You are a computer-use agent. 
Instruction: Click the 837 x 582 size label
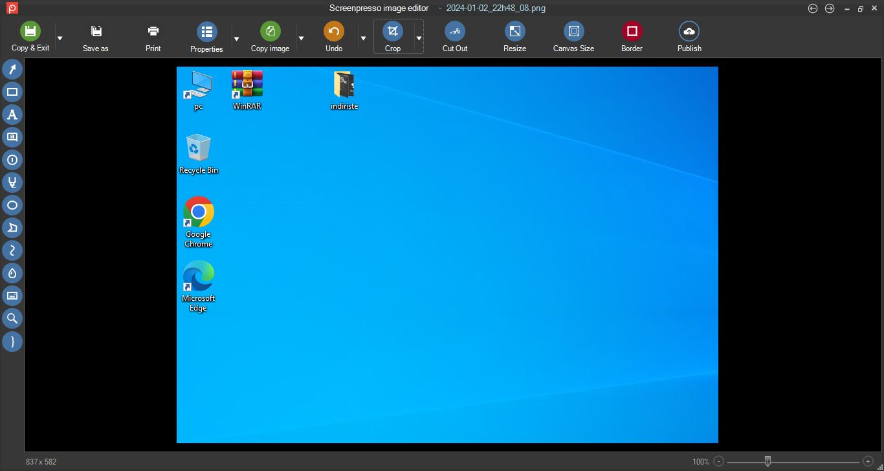click(x=41, y=462)
